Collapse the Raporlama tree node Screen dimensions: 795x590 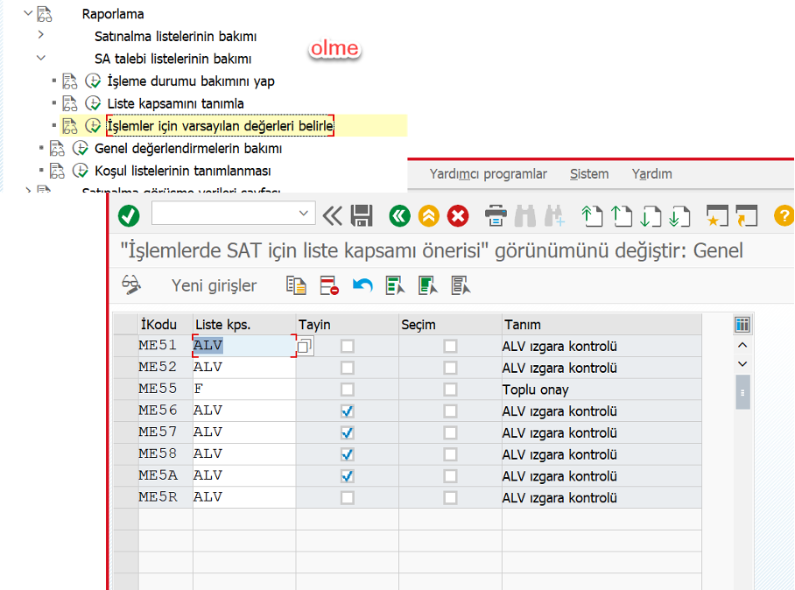28,13
